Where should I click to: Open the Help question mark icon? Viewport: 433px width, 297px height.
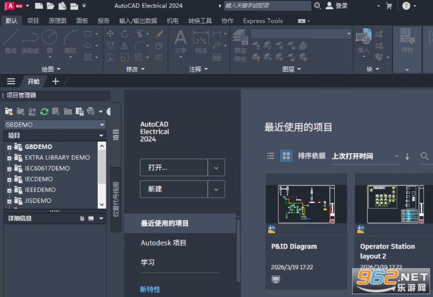[x=406, y=6]
